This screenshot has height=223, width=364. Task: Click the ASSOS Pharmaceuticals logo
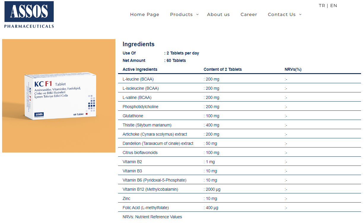pyautogui.click(x=29, y=15)
